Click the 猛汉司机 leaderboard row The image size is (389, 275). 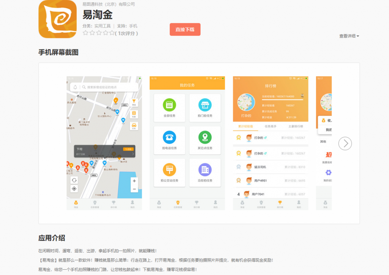(270, 167)
